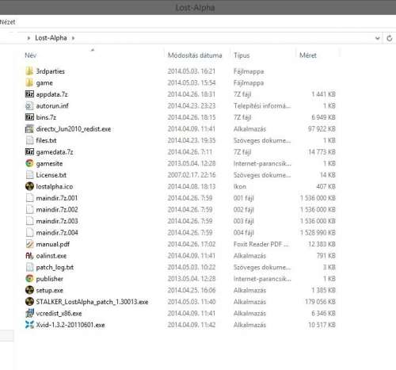Select directx_Jun2010_redist.exe file name

74,129
